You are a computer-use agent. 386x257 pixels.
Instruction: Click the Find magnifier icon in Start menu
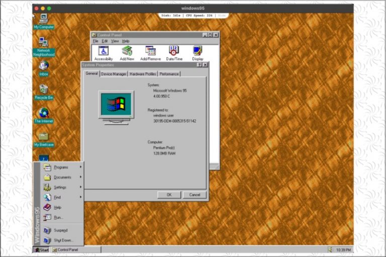click(x=47, y=197)
